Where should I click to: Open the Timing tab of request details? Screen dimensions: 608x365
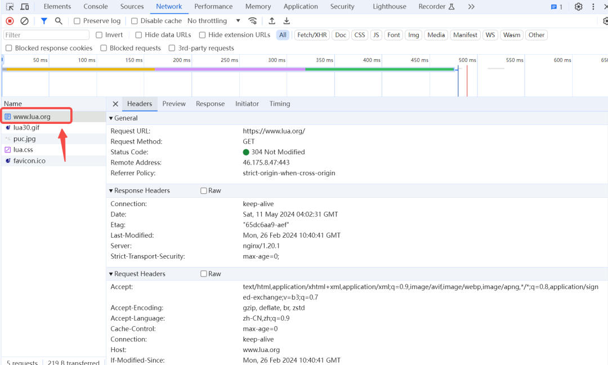point(280,104)
